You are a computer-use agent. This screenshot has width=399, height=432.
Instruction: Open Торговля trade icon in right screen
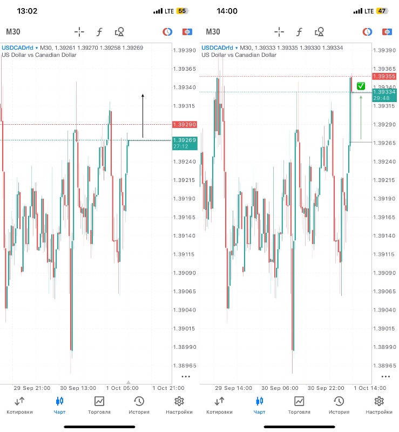(299, 406)
